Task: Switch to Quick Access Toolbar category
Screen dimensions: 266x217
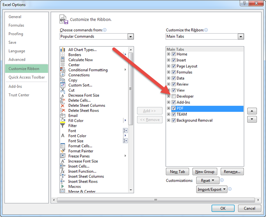Action: [27, 77]
